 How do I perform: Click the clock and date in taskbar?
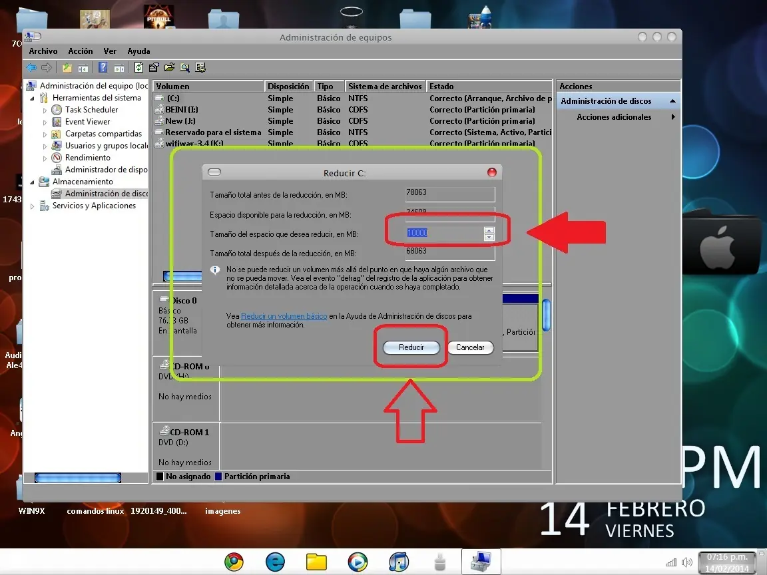coord(727,563)
